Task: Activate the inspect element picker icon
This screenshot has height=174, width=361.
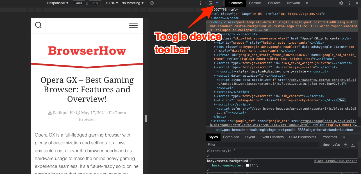Action: tap(211, 3)
